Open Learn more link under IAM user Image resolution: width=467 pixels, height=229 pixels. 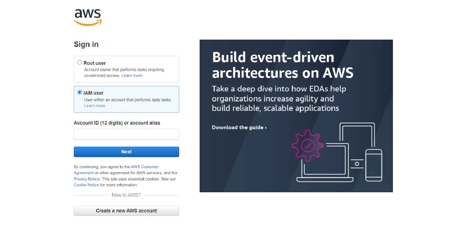point(95,106)
